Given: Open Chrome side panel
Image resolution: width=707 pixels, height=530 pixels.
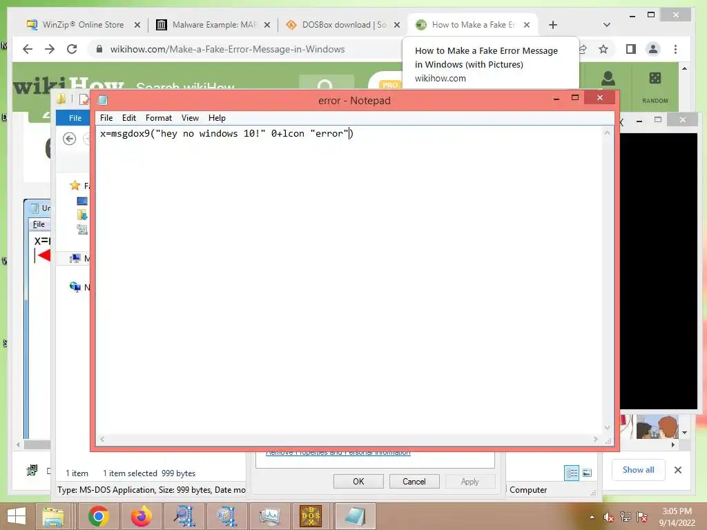Looking at the screenshot, I should tap(631, 49).
